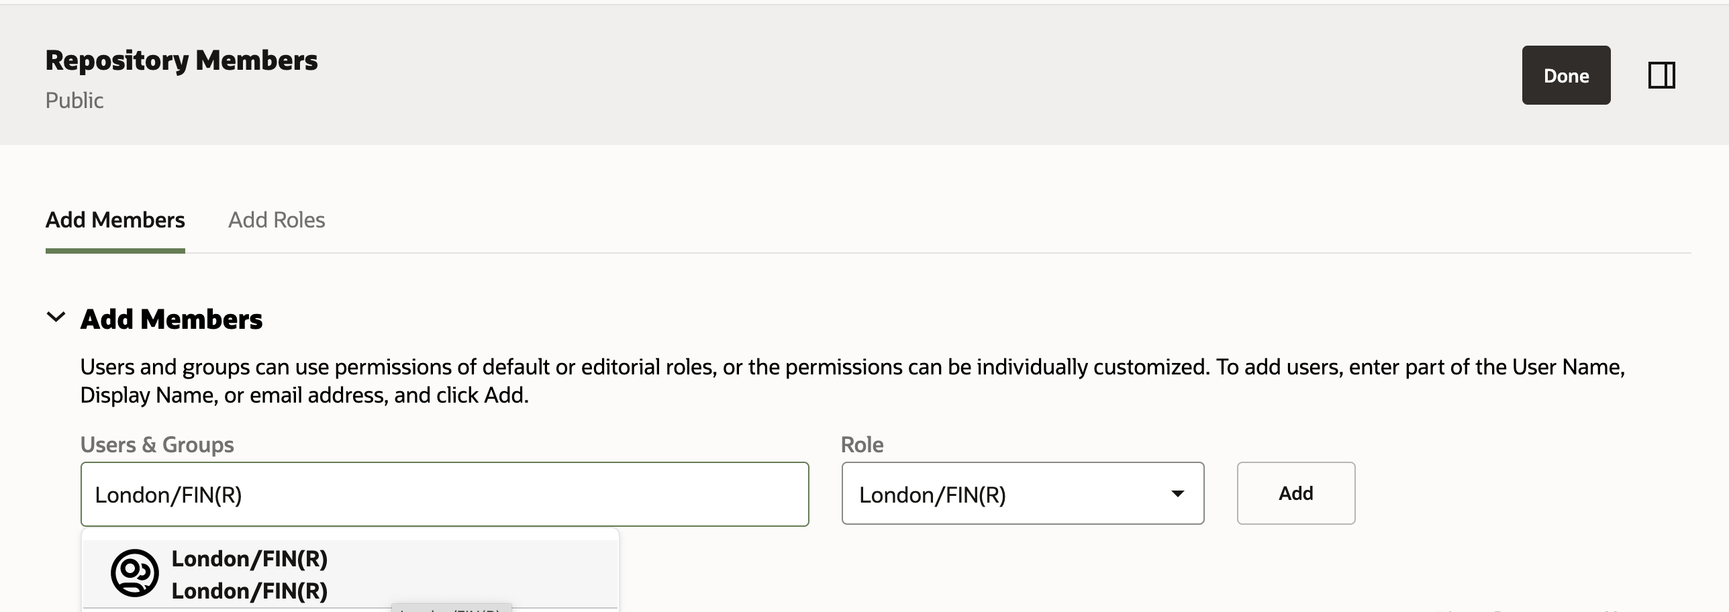Click the bold Add Members section heading

click(171, 319)
